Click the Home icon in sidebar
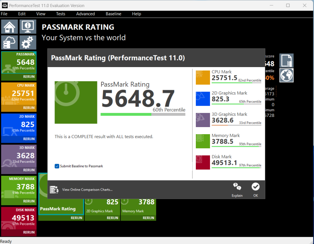314x244 pixels. pos(10,27)
